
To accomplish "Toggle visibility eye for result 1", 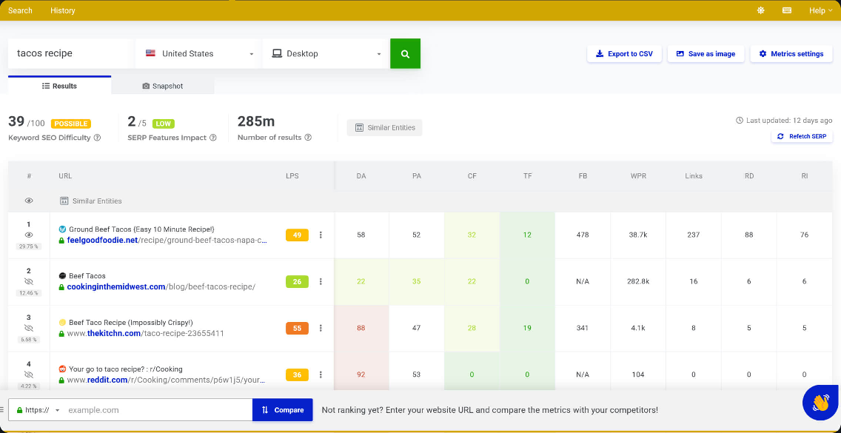I will tap(29, 235).
